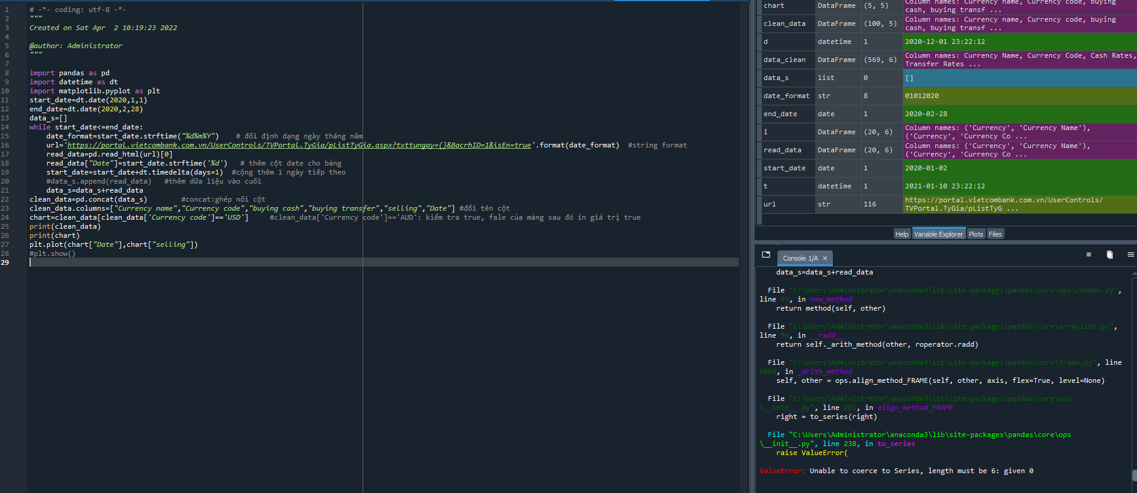The image size is (1137, 493).
Task: Select the end_date variable name
Action: pos(780,114)
